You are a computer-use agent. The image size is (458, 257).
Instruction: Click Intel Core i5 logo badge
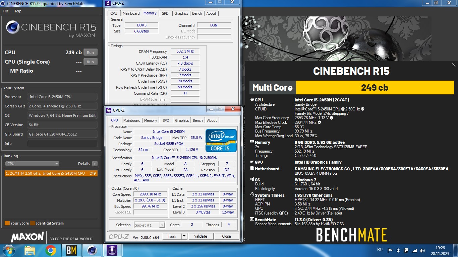(221, 141)
